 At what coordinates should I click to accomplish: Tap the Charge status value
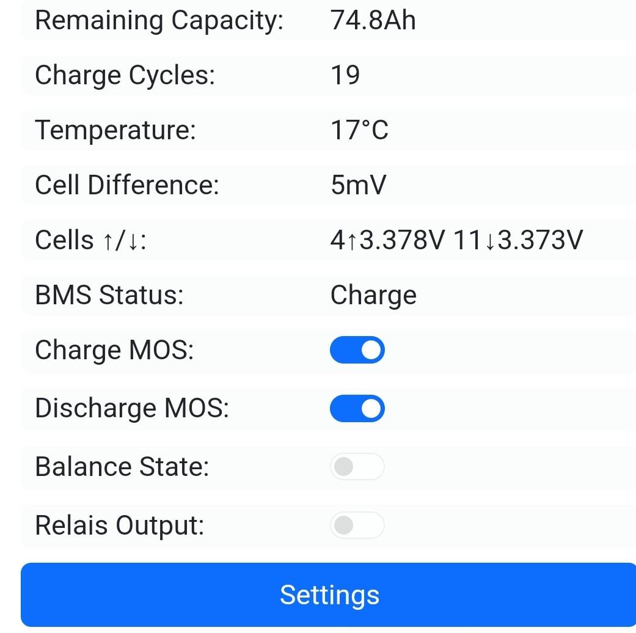click(x=373, y=295)
